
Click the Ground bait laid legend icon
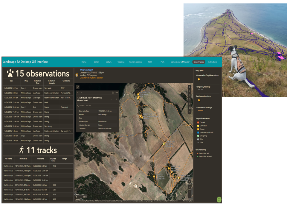tap(198, 153)
